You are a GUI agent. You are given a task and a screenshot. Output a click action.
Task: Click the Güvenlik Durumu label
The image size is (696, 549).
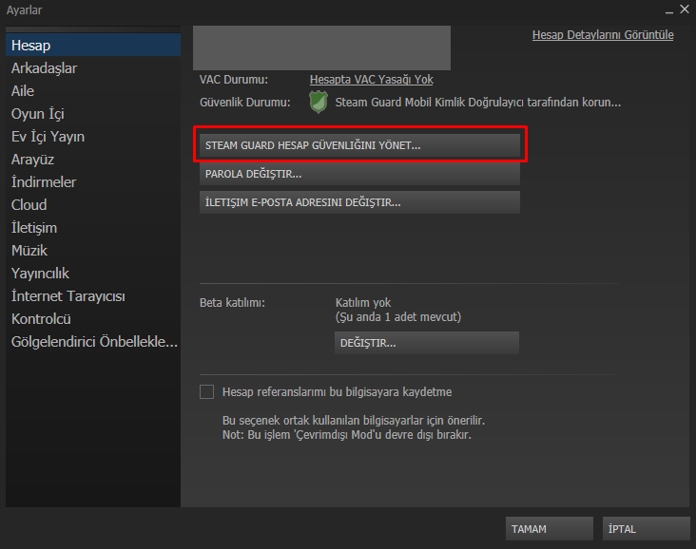[x=244, y=103]
